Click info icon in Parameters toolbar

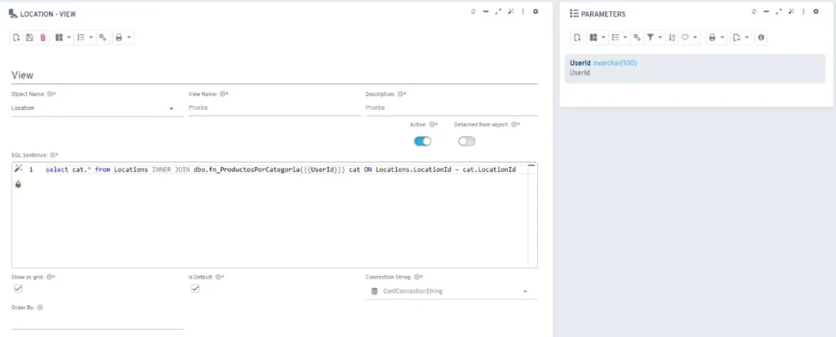pyautogui.click(x=761, y=38)
